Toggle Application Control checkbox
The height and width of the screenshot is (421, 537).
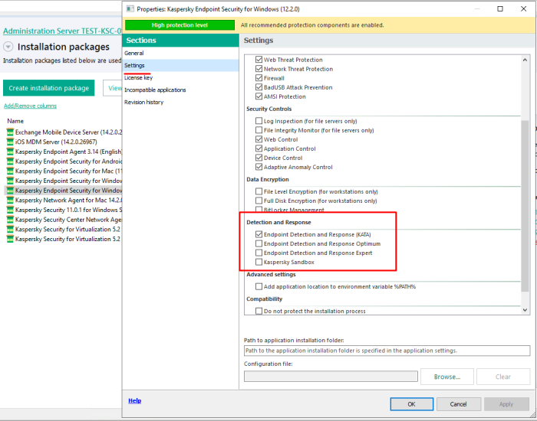tap(259, 148)
